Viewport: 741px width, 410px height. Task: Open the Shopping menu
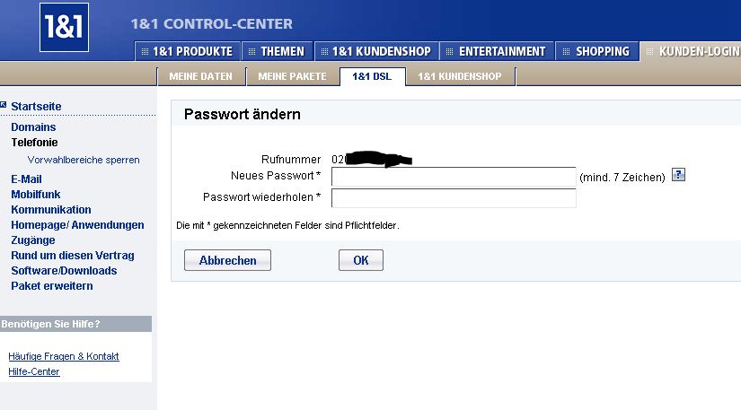click(597, 52)
